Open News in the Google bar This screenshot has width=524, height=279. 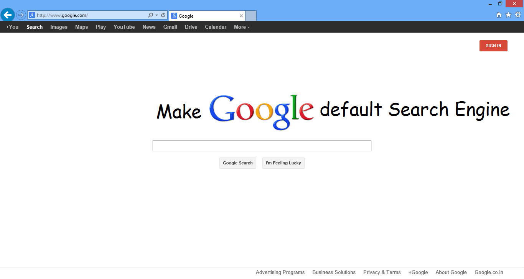click(149, 27)
